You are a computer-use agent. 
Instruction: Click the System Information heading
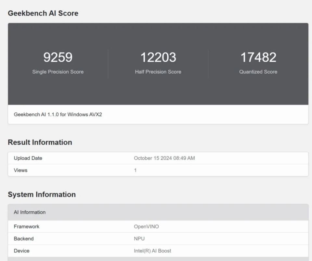tap(42, 194)
